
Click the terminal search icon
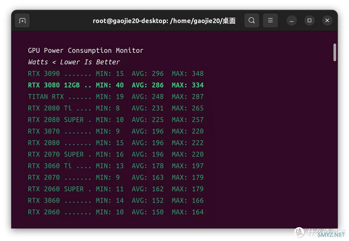pos(251,20)
